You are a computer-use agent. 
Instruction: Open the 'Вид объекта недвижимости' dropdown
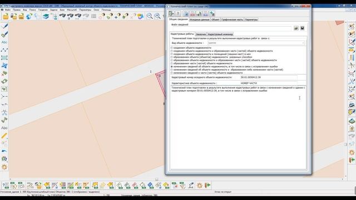tap(256, 43)
